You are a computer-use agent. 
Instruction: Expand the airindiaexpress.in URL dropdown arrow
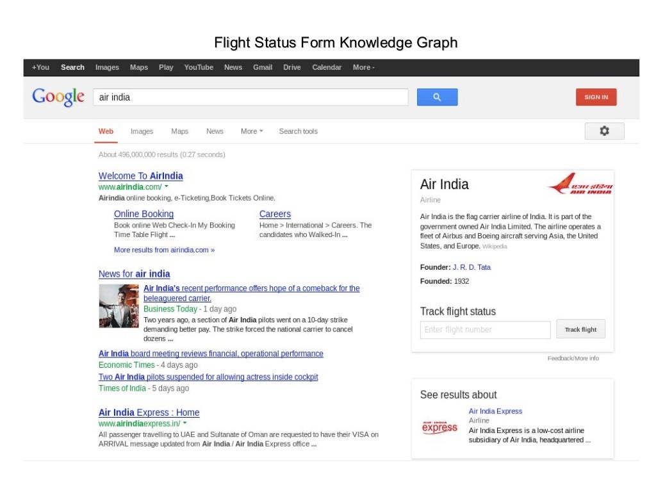pyautogui.click(x=185, y=423)
